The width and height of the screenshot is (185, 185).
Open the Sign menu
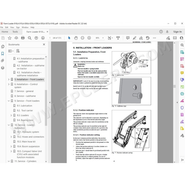coord(18,27)
